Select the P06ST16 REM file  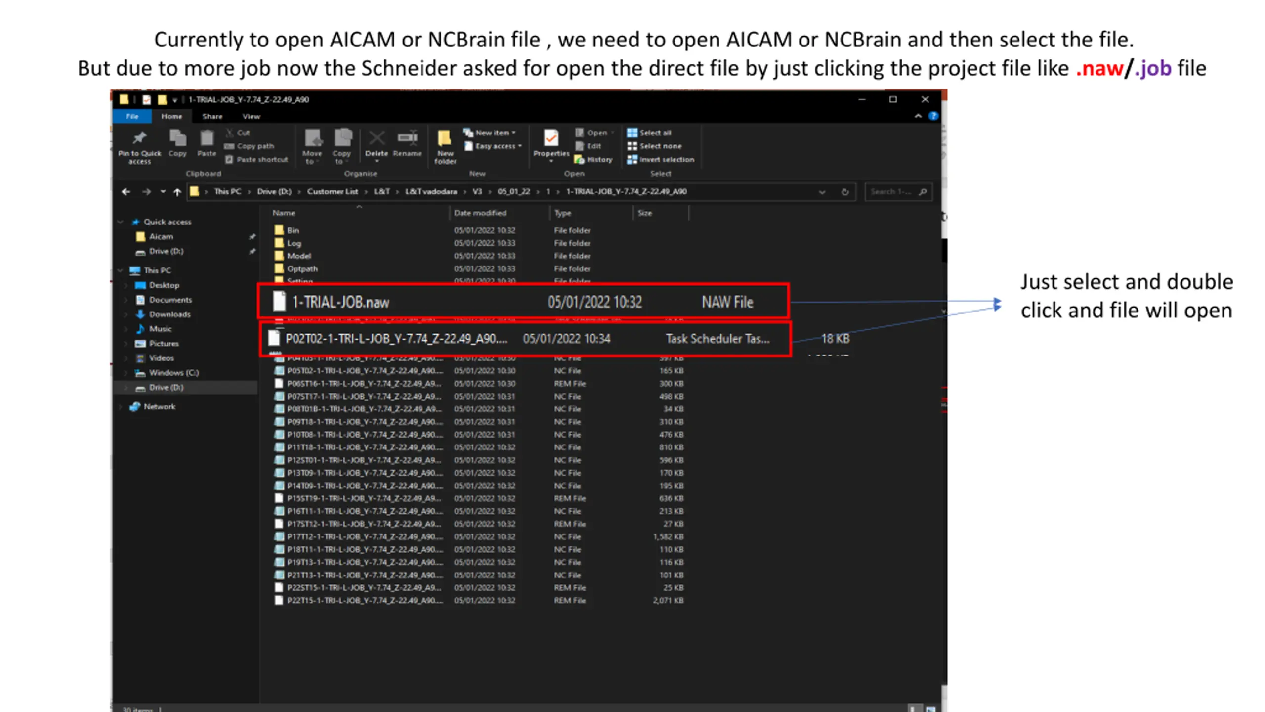pos(479,383)
